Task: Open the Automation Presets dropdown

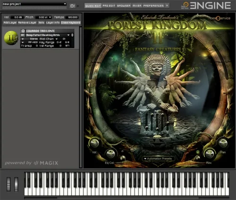Action: tap(158, 158)
